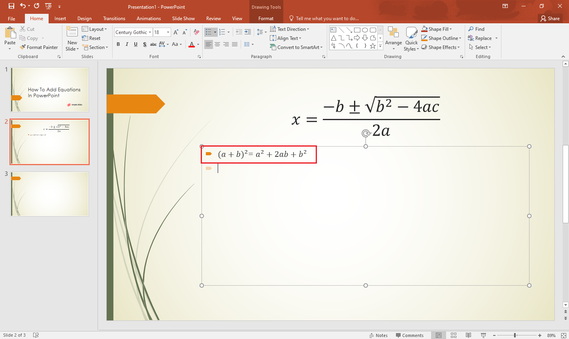Switch to the Animations tab

[x=149, y=19]
